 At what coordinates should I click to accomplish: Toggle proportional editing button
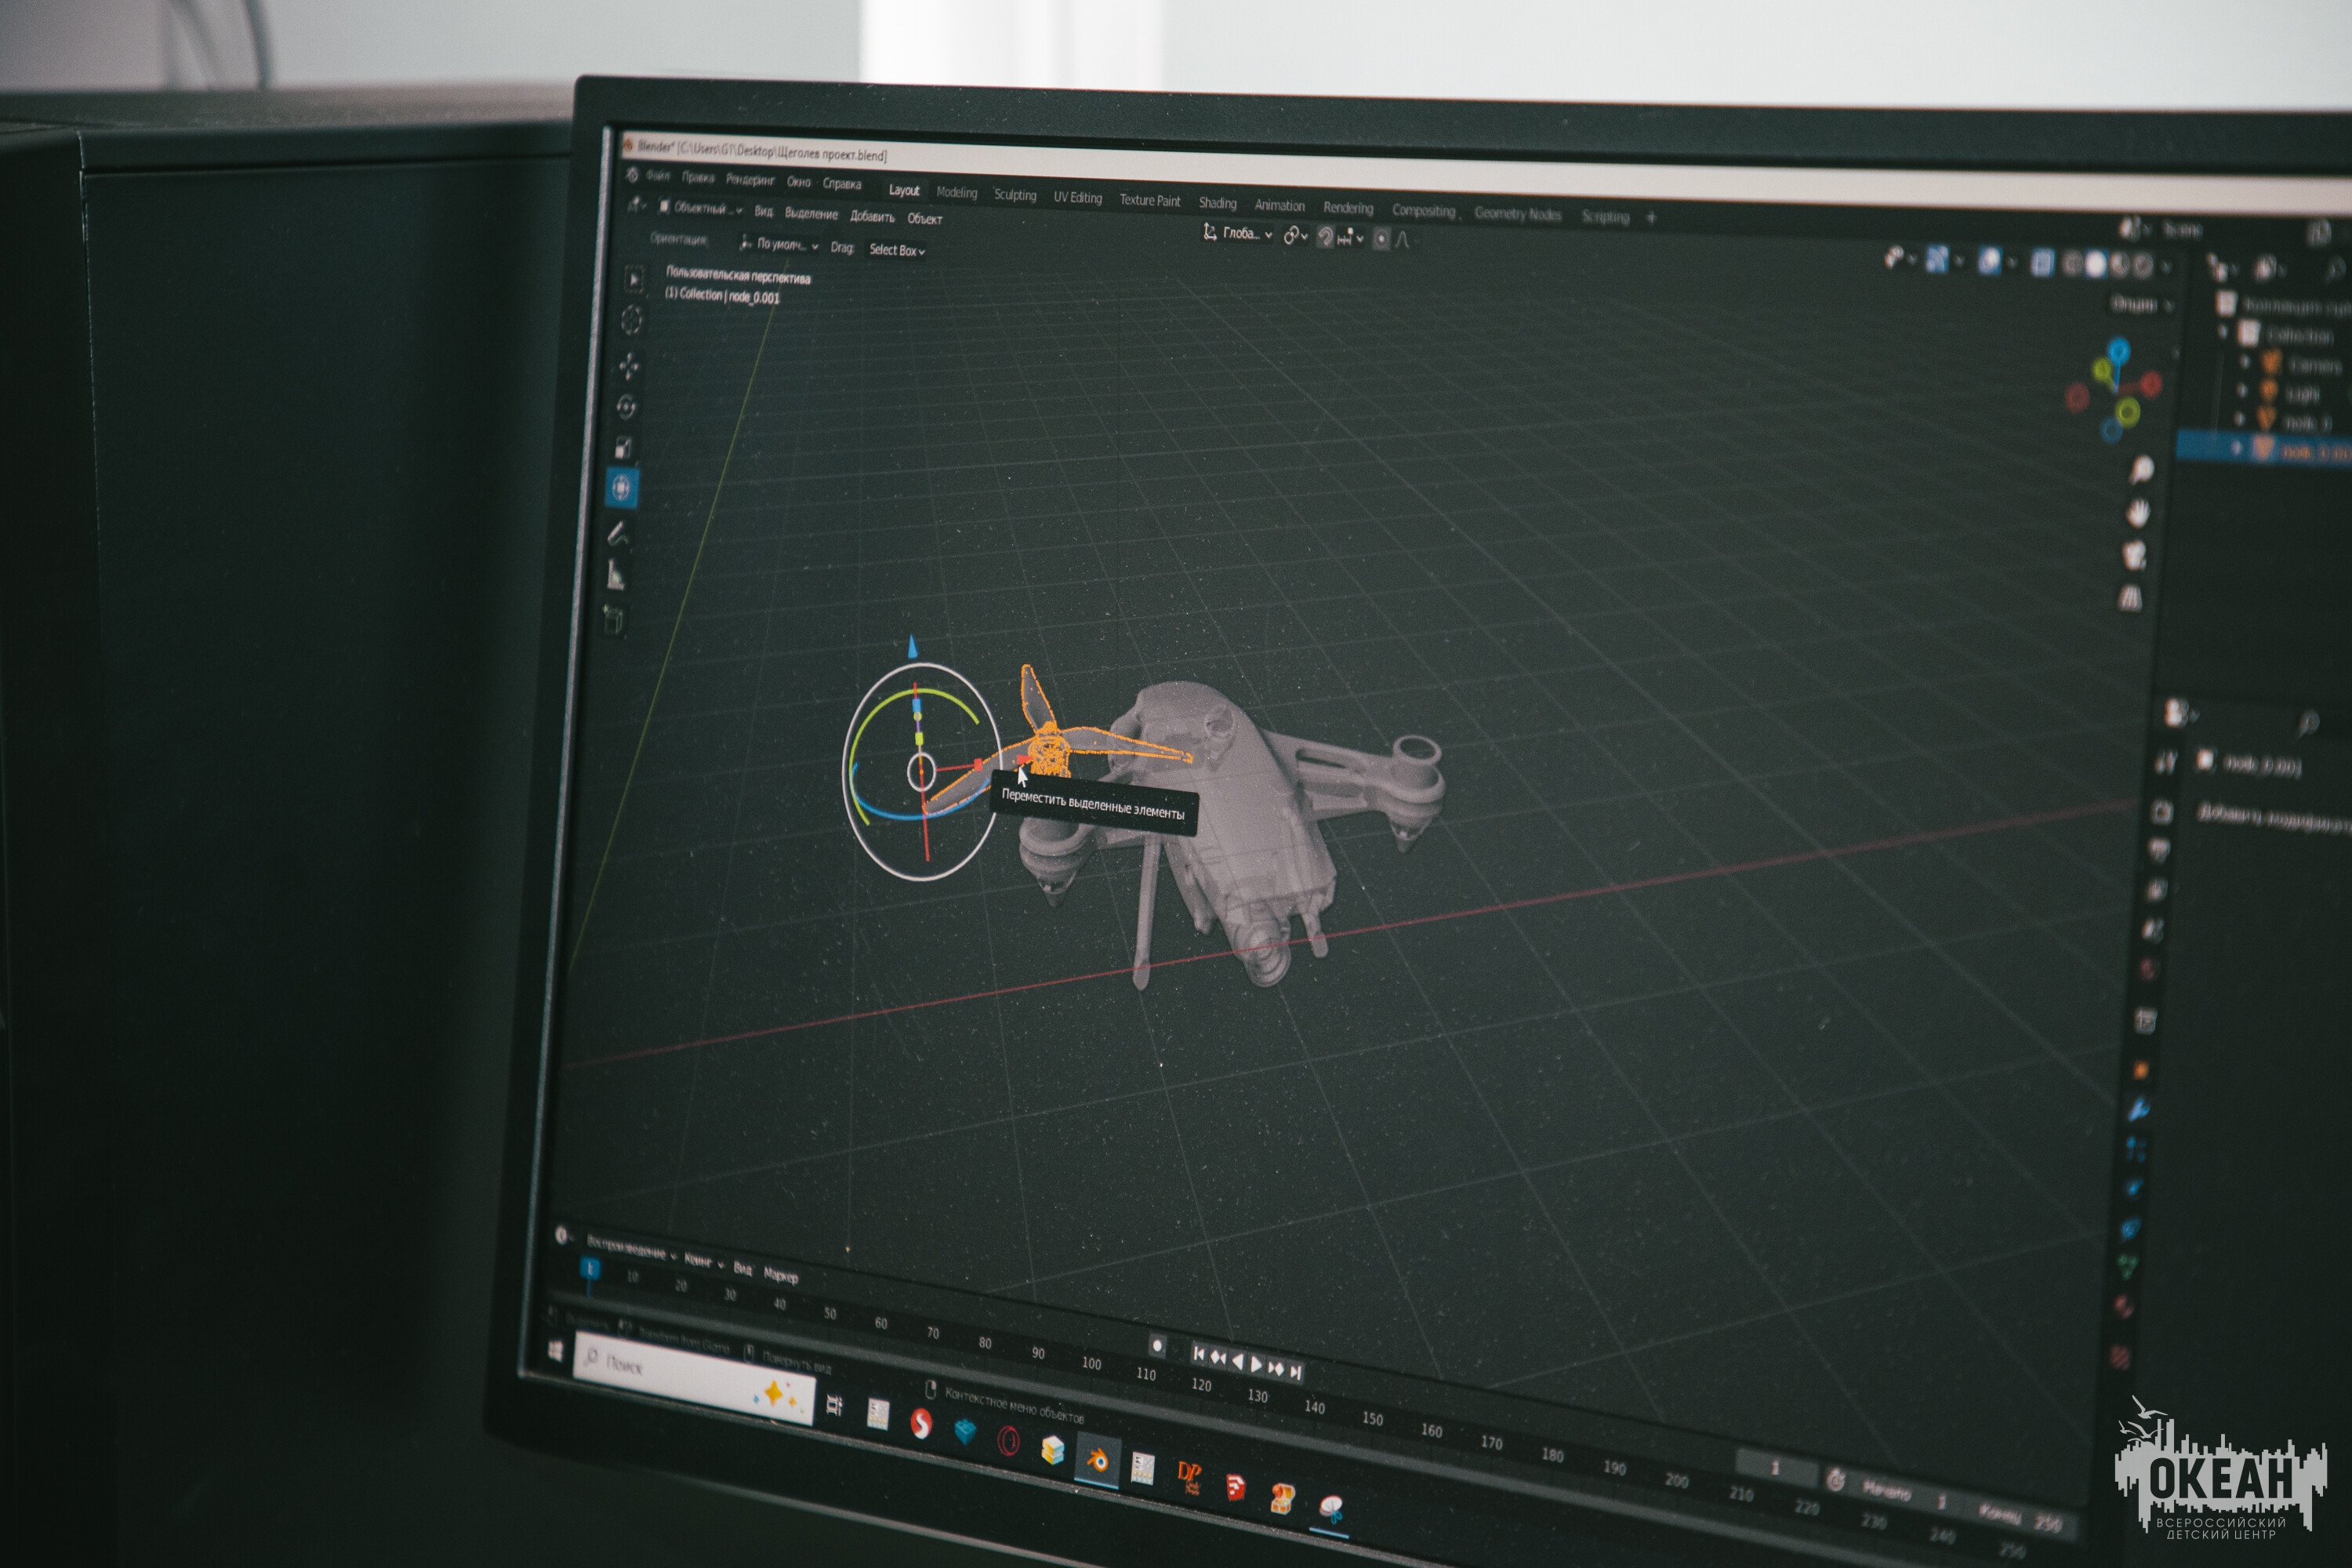pyautogui.click(x=1381, y=239)
